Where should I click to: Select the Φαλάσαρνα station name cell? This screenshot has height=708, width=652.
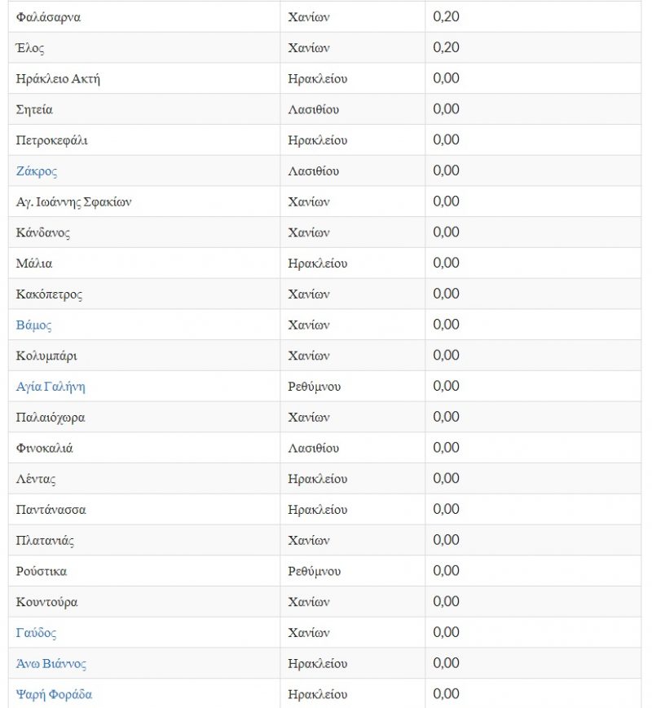48,17
